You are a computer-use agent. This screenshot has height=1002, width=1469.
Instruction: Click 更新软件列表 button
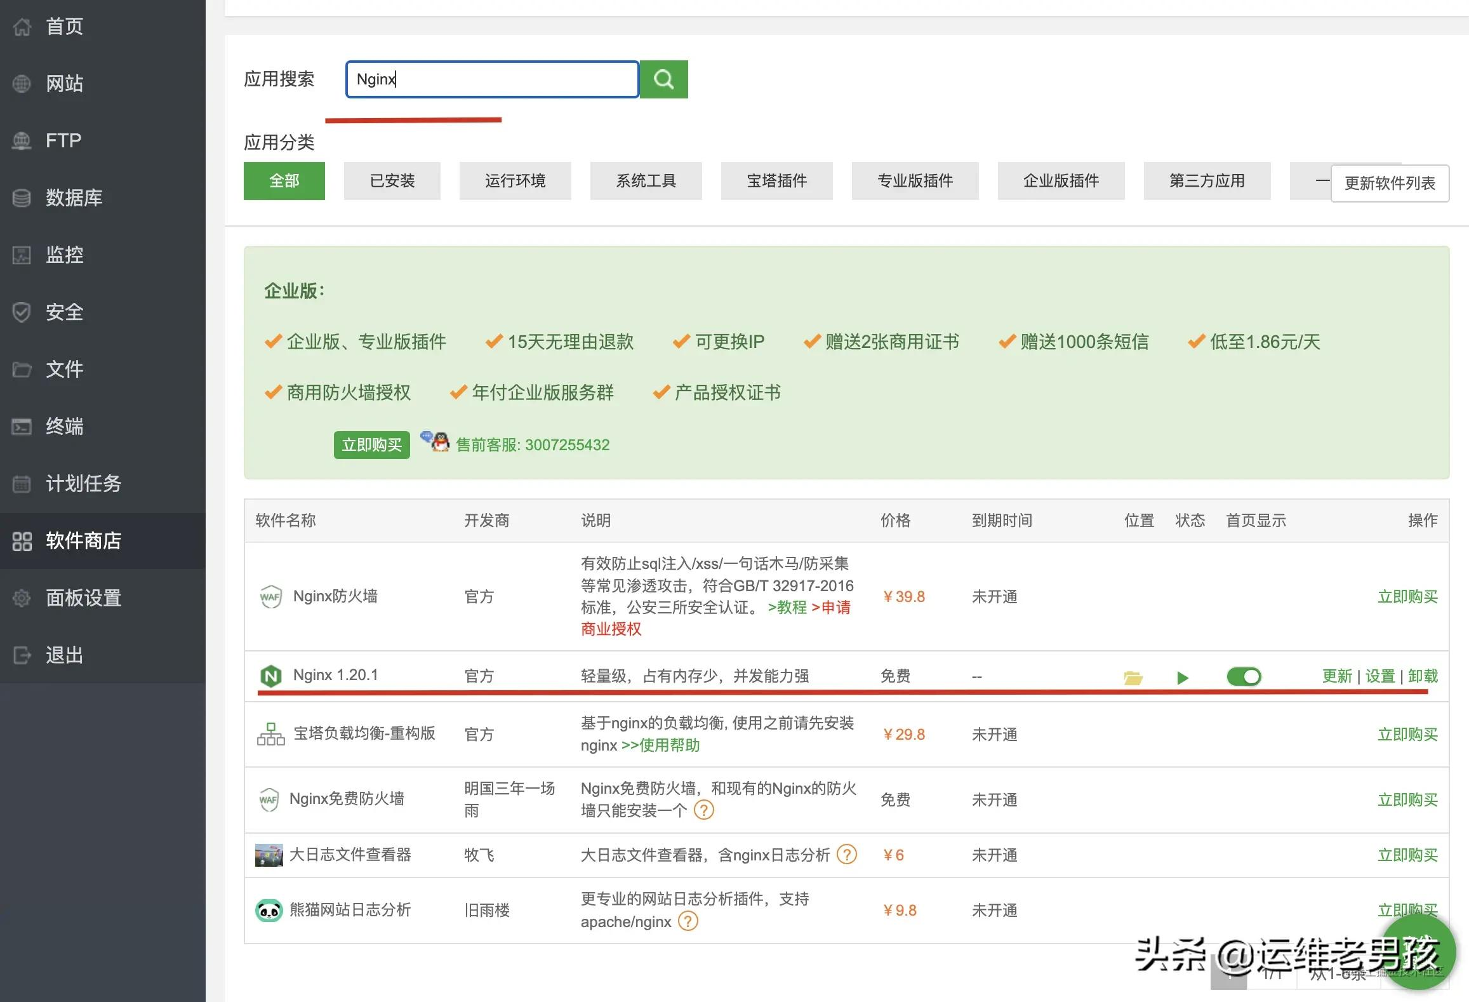1390,183
